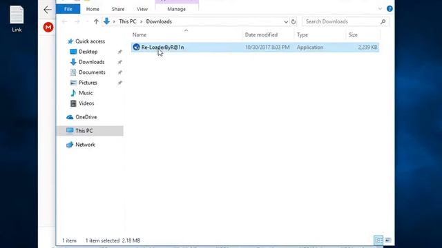Click the file date 10/30/2017 8:03 PM
This screenshot has width=442, height=248.
click(x=267, y=48)
